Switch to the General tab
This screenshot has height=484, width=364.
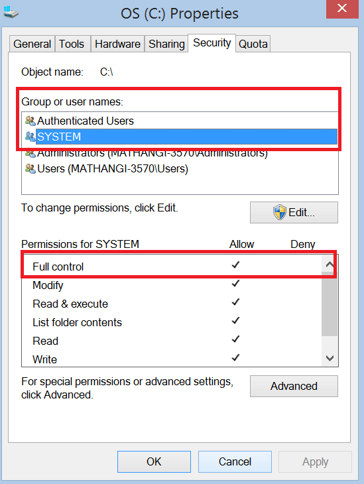(x=32, y=44)
